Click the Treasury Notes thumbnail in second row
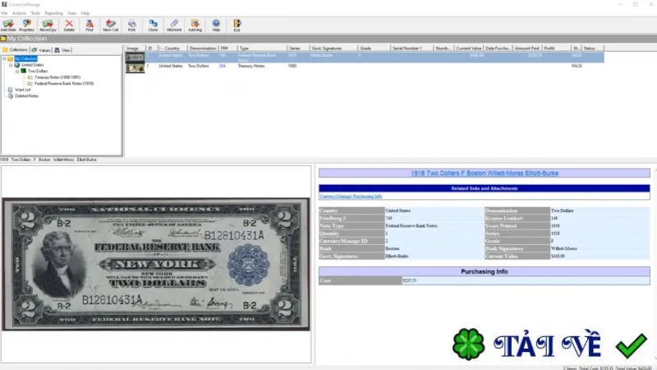657x370 pixels. pos(135,67)
